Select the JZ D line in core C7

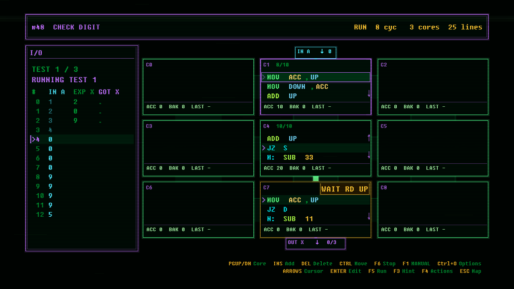316,210
